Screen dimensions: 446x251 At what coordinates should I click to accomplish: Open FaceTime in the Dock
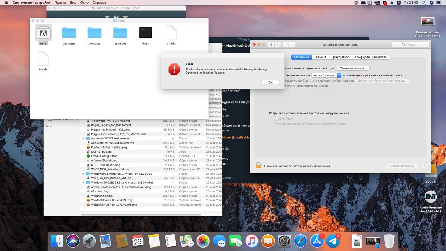click(236, 241)
